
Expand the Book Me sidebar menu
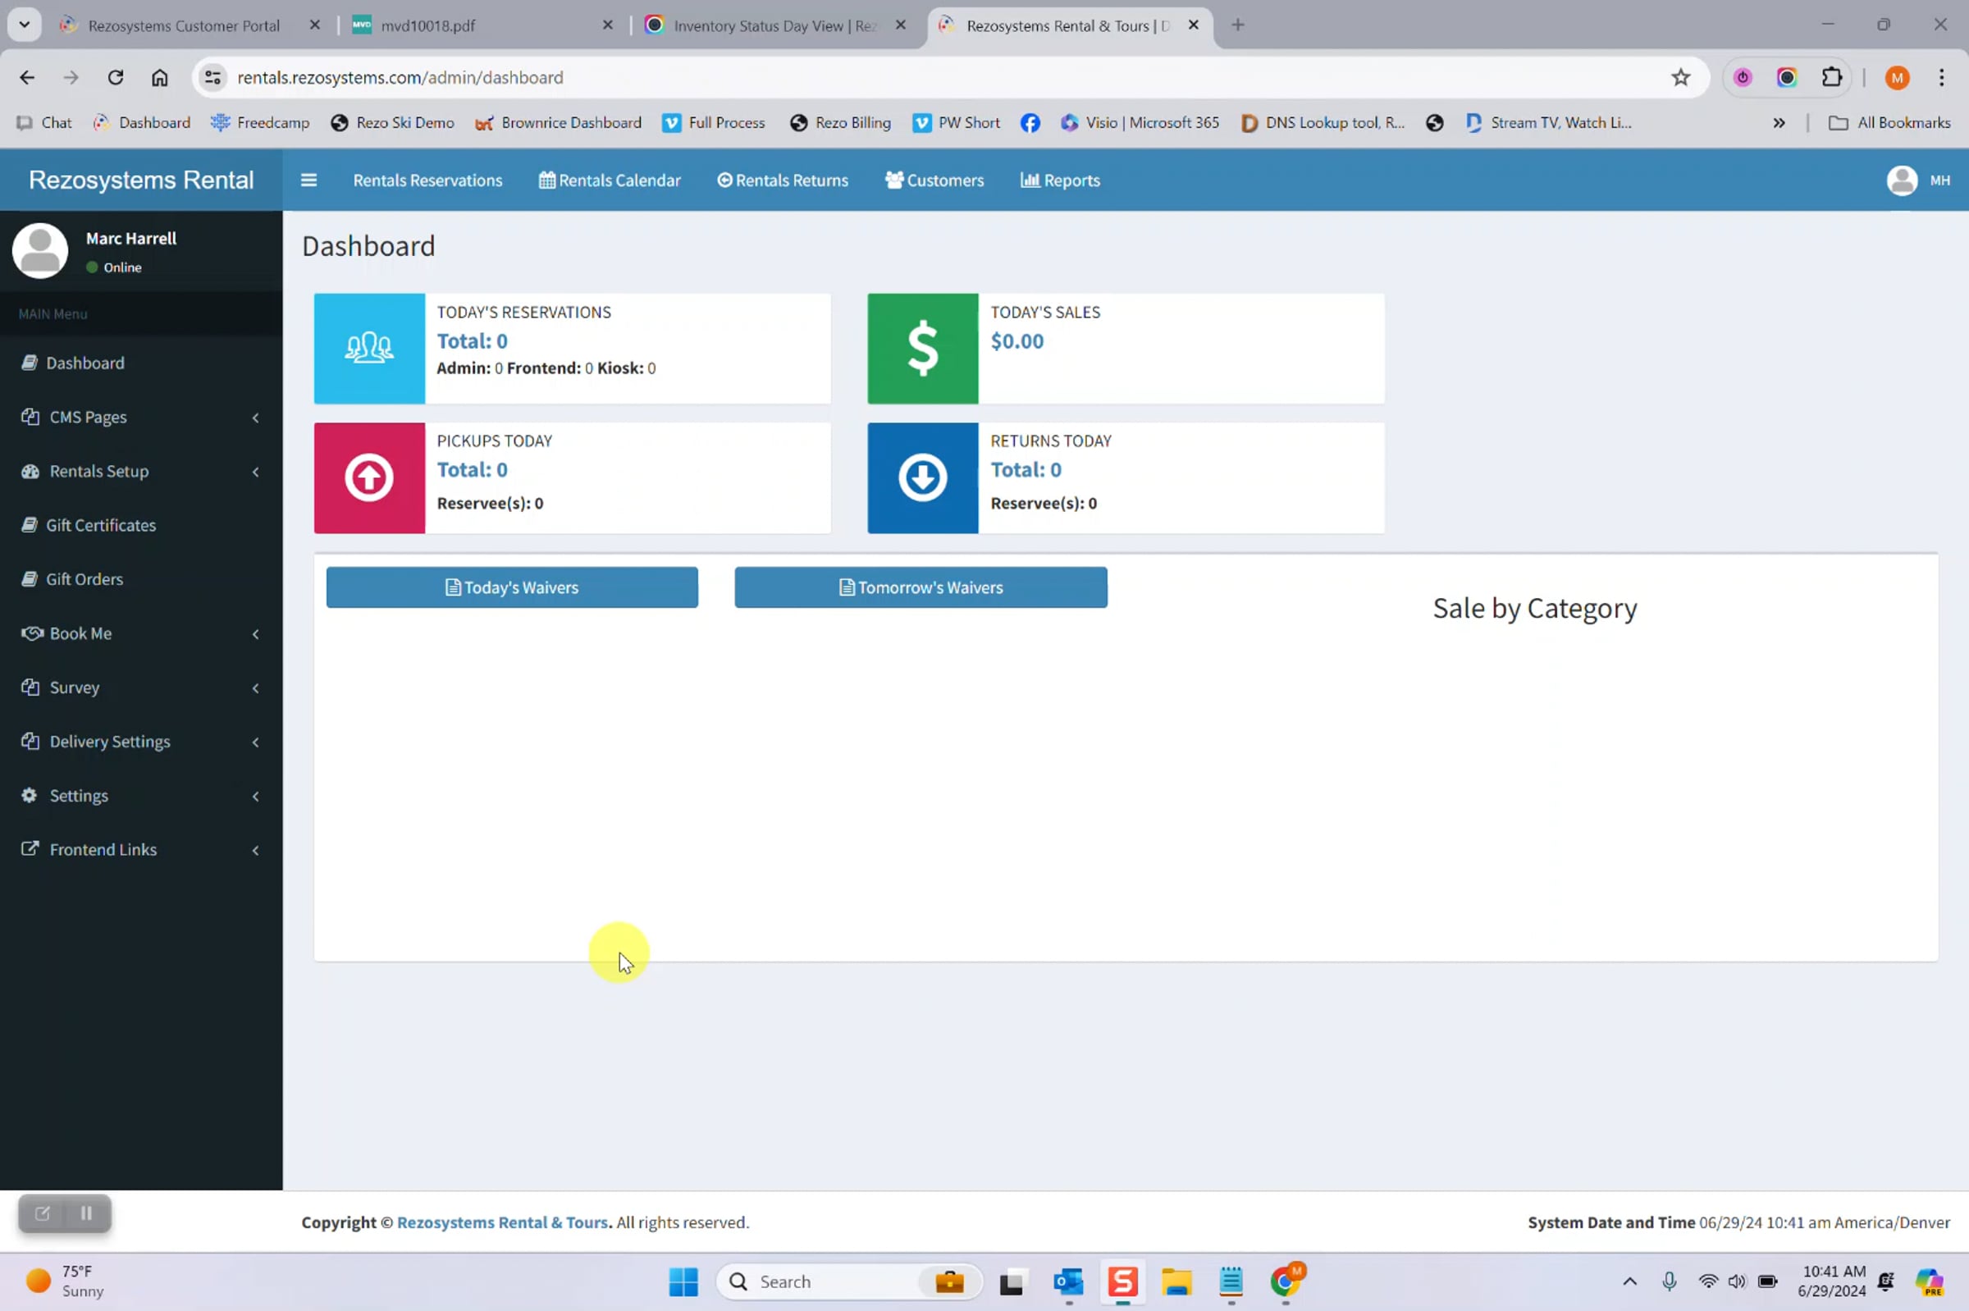[x=140, y=633]
